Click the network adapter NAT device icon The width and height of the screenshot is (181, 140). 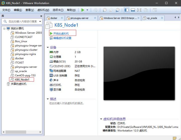51,71
